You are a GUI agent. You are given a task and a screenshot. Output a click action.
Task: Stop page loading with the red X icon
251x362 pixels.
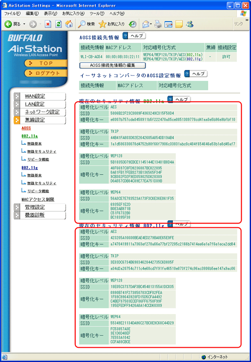tap(48, 24)
